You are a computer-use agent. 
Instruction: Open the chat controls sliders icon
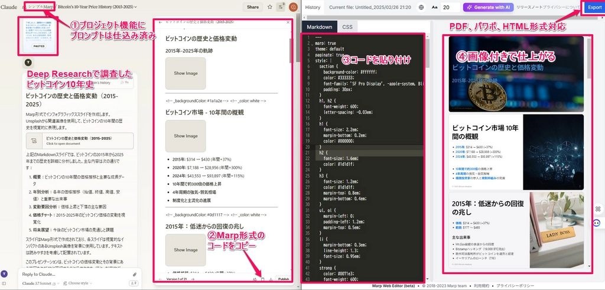[281, 7]
